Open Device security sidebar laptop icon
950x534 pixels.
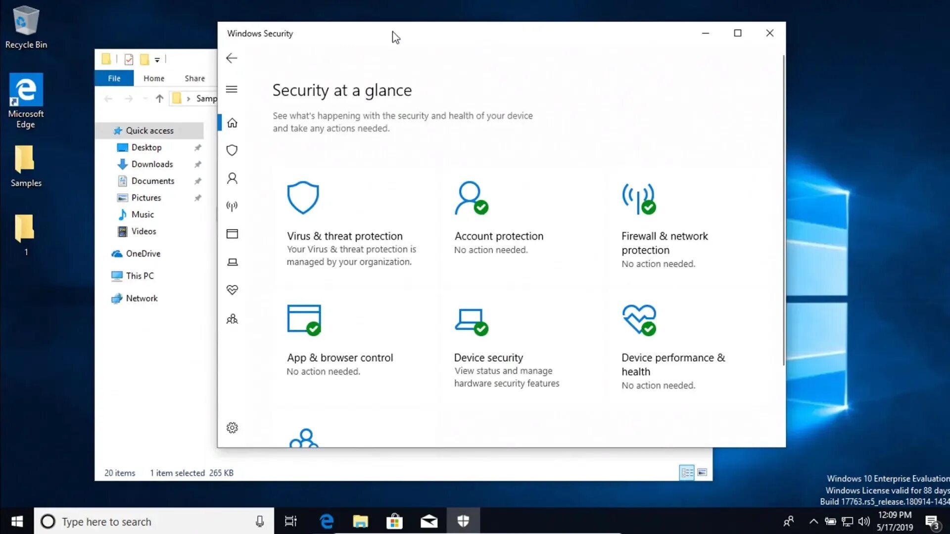pyautogui.click(x=232, y=262)
